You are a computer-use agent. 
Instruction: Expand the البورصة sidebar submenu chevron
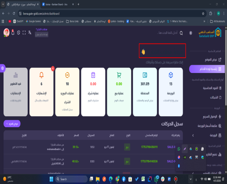coord(193,135)
